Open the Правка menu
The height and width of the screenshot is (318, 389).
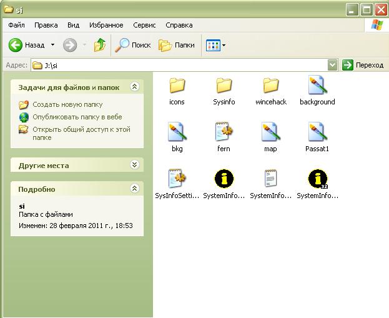pos(46,25)
